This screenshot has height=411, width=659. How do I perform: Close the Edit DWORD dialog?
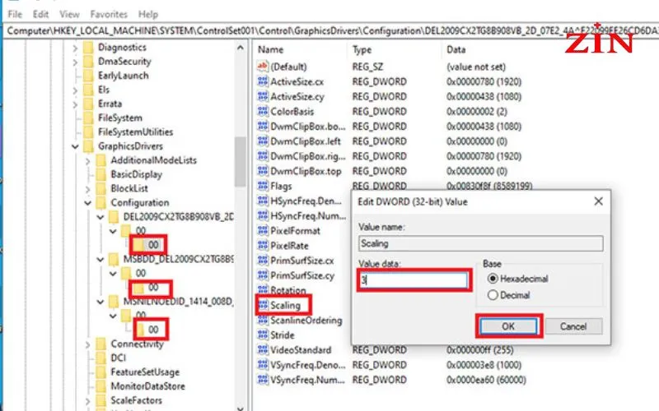(x=599, y=201)
